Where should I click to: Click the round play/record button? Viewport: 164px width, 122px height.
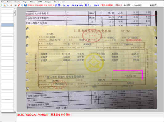[x=15, y=5]
